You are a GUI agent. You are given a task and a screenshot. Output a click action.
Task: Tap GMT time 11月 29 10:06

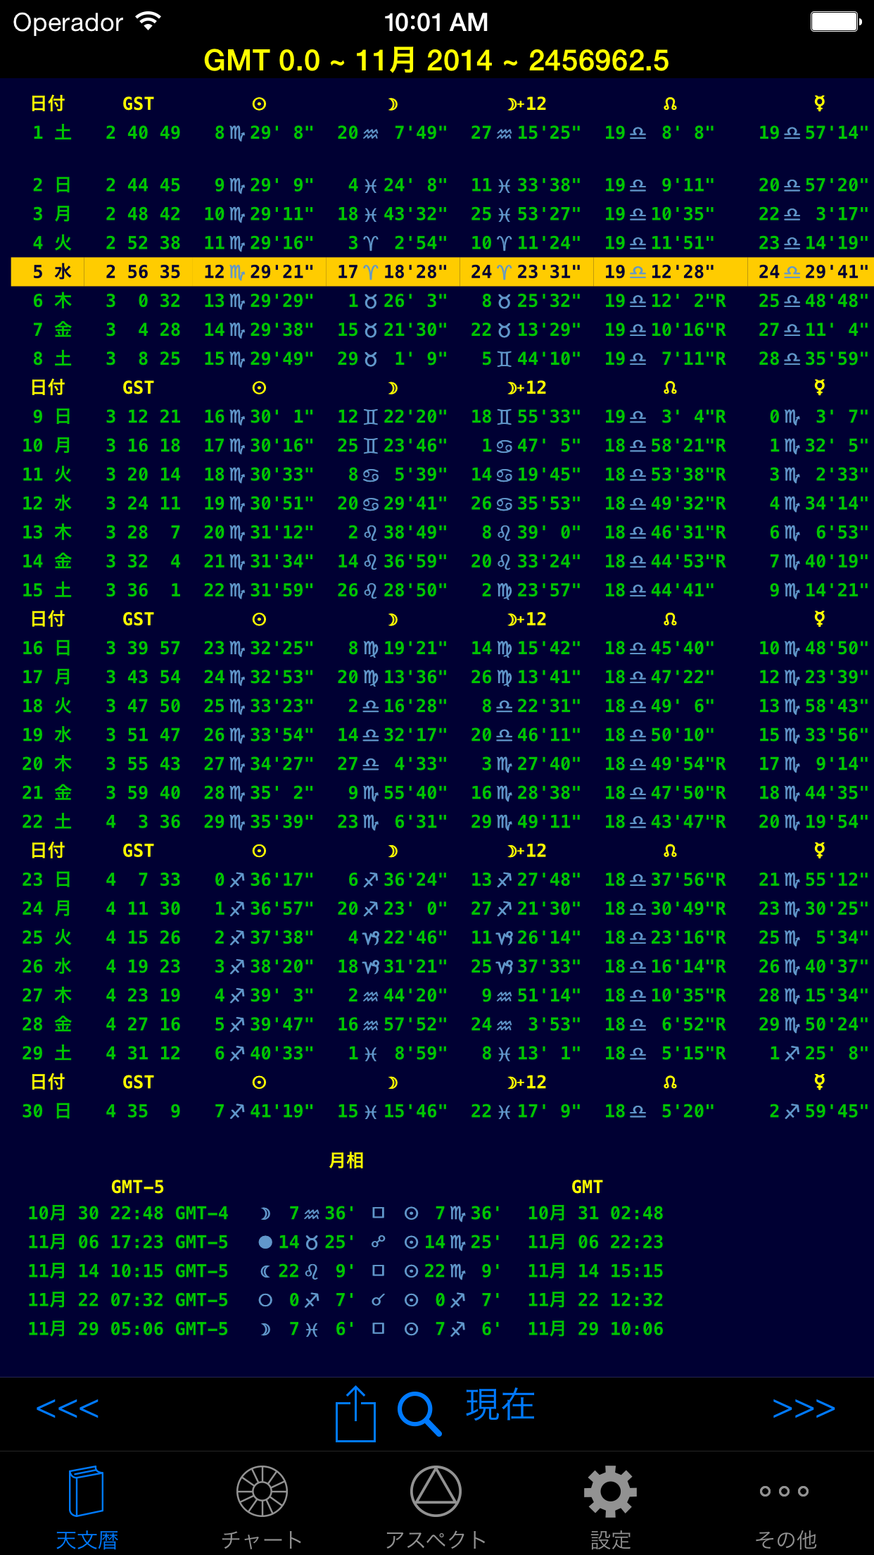[595, 1330]
